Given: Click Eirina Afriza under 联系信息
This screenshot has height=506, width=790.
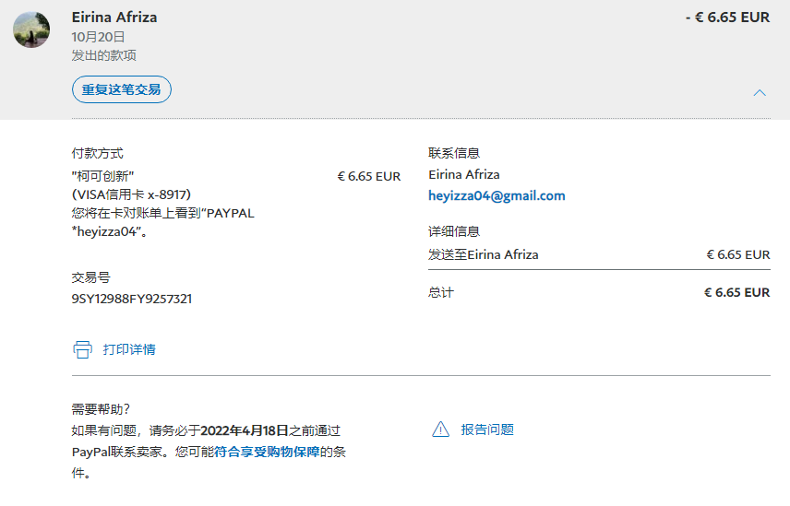Looking at the screenshot, I should (464, 174).
